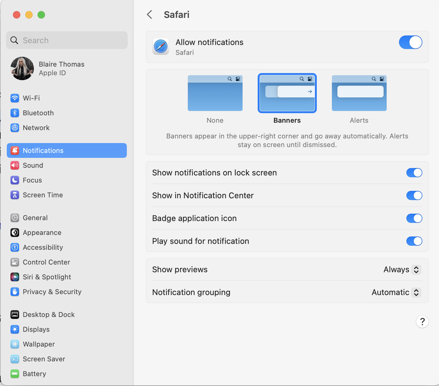Viewport: 439px width, 386px height.
Task: Click the Network sidebar label
Action: [36, 128]
